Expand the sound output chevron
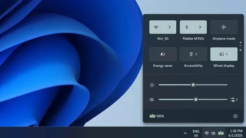 (x=237, y=99)
